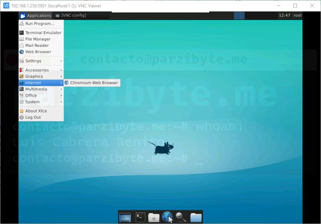Click File Manager menu icon

pos(21,39)
